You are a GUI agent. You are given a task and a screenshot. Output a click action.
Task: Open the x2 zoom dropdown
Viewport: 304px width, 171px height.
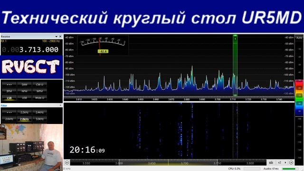(279, 162)
